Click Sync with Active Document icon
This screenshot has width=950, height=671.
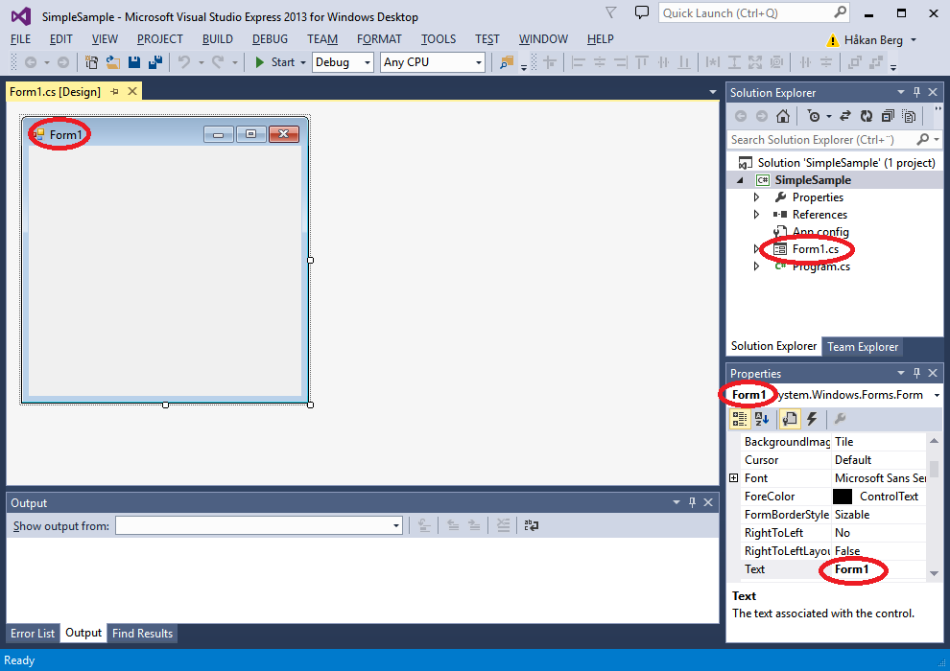[845, 116]
